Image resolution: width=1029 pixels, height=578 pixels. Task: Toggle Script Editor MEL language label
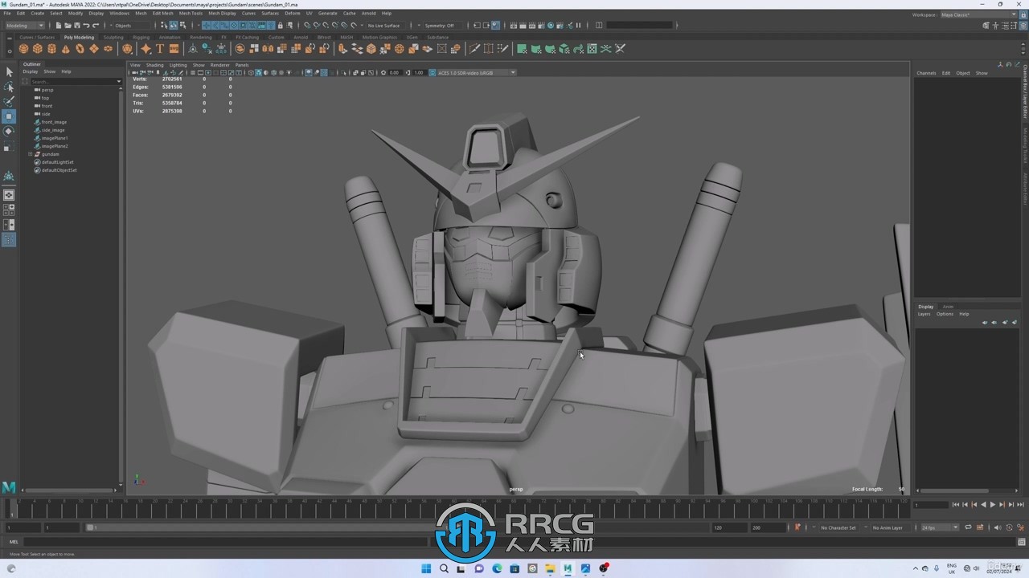(x=14, y=542)
